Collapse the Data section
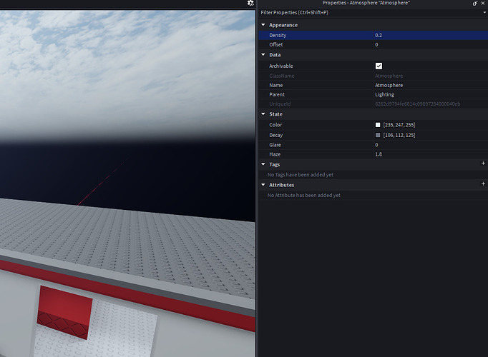 click(x=263, y=55)
